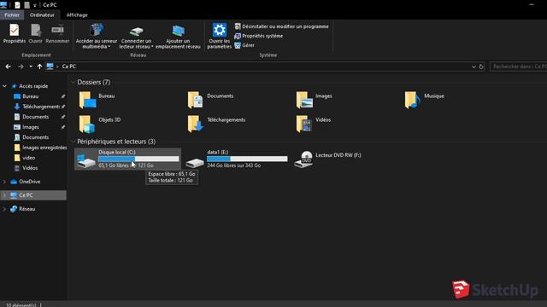Image resolution: width=547 pixels, height=307 pixels.
Task: Select the Lecteur DVD RW (F:) icon
Action: point(303,159)
